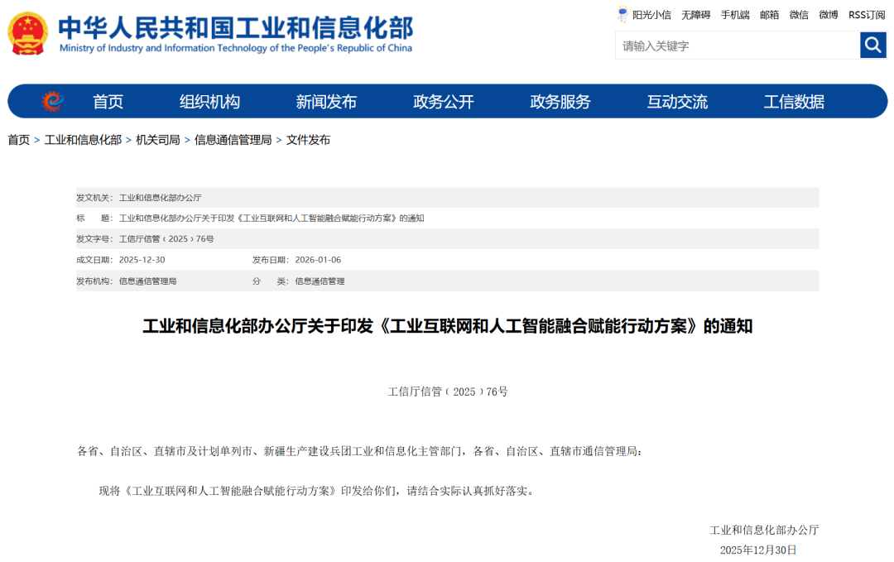Click the 无障碍 accessibility link

[x=695, y=15]
